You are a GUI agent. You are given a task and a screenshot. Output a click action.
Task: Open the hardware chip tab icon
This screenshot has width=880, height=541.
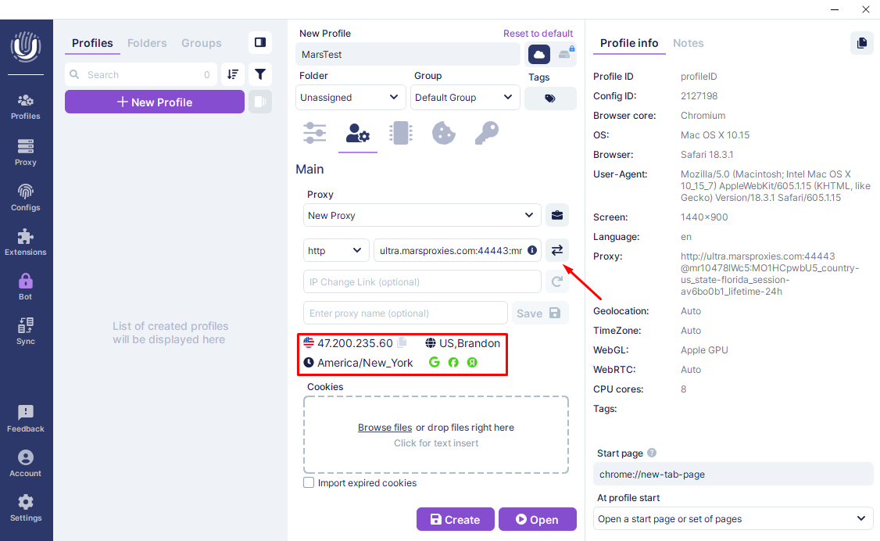click(x=401, y=134)
